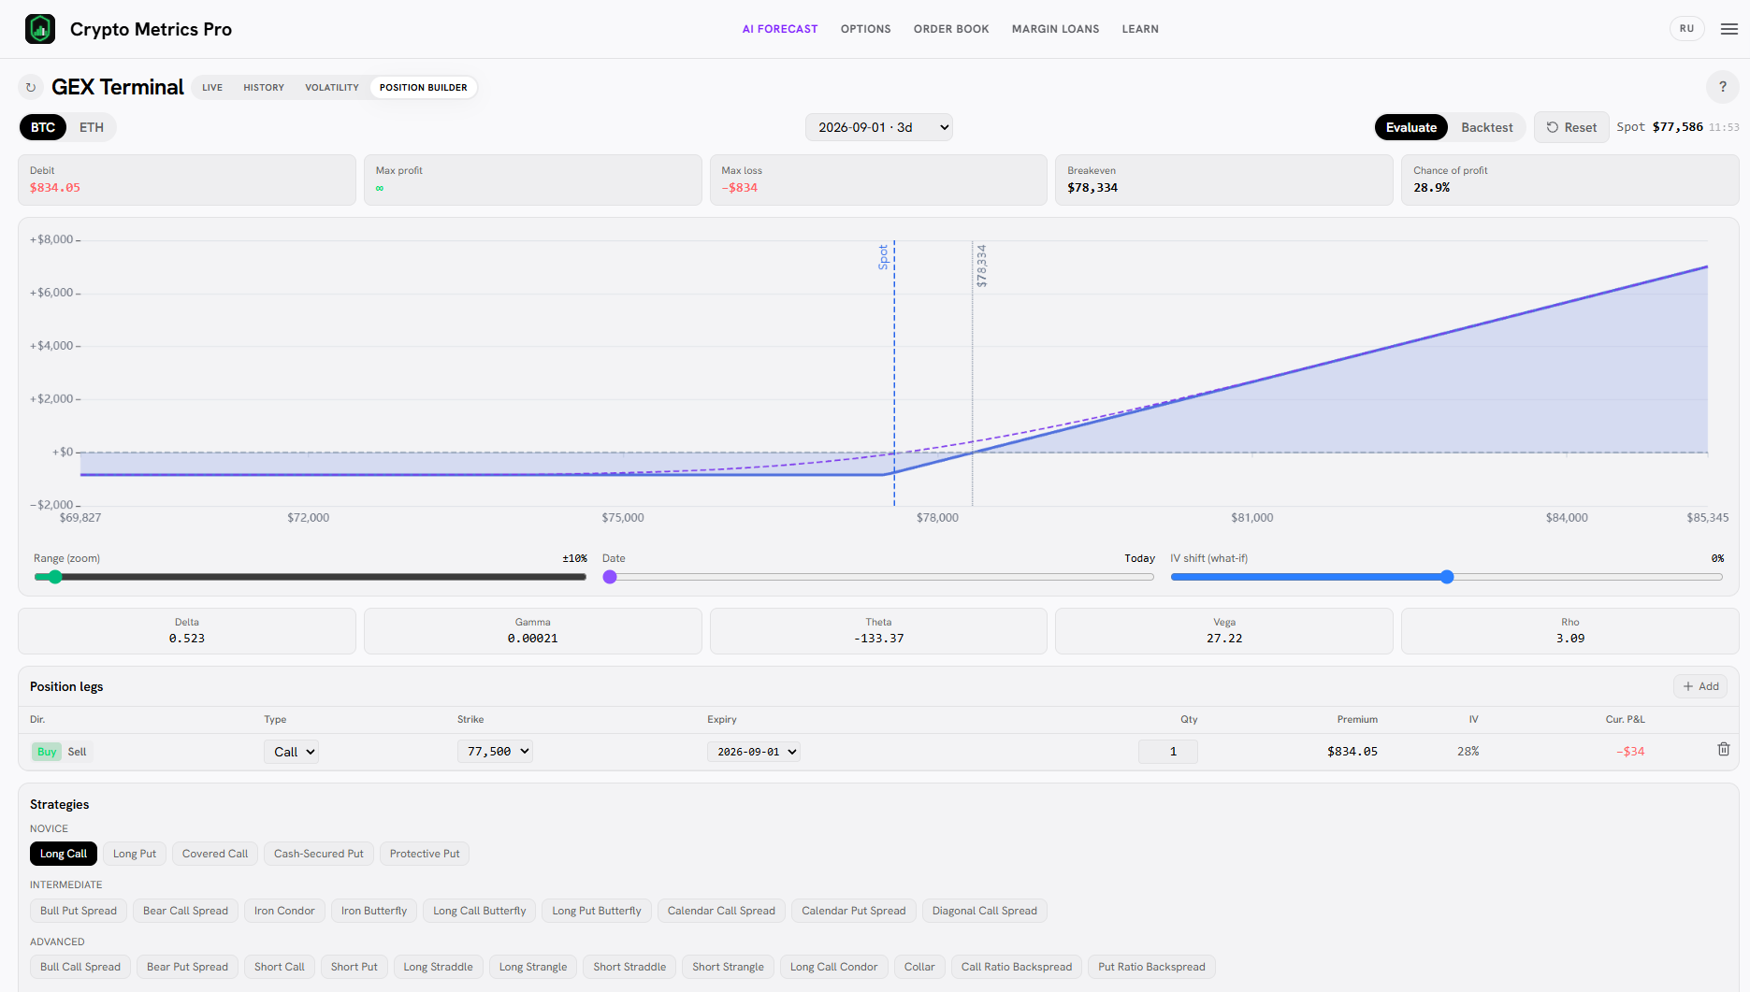The image size is (1750, 992).
Task: Switch to Evaluate mode
Action: click(1411, 127)
